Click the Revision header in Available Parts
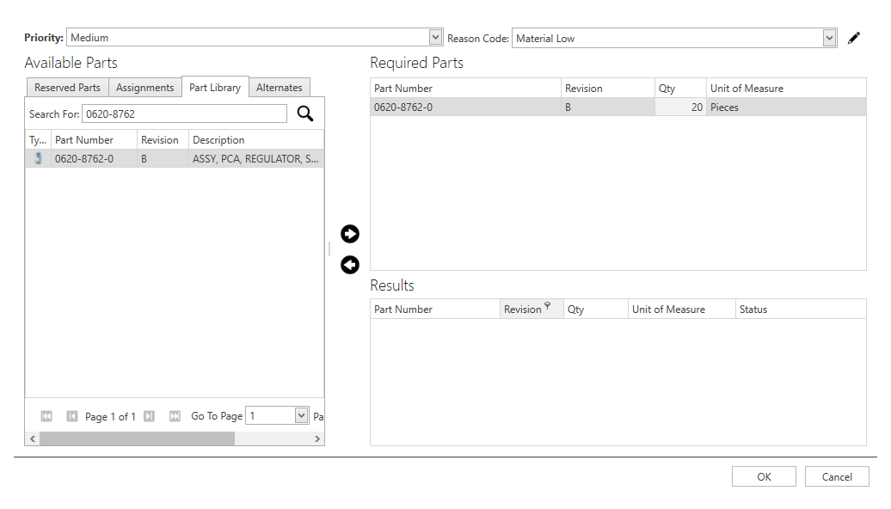This screenshot has height=509, width=891. [x=163, y=140]
